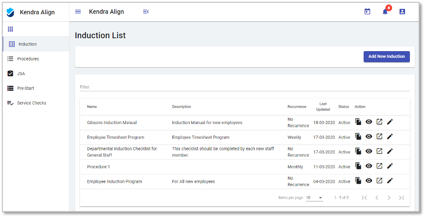
Task: Jump to the last page of results
Action: pyautogui.click(x=401, y=197)
